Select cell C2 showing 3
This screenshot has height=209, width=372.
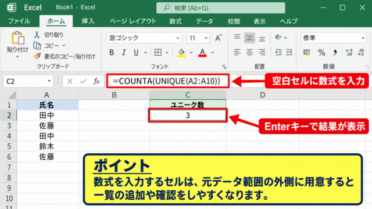click(x=188, y=115)
